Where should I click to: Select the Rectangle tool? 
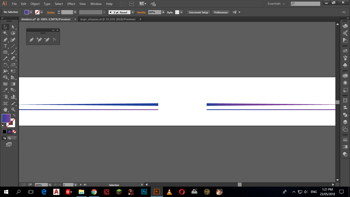coord(5,52)
